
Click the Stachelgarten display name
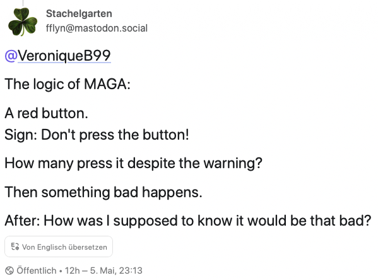[x=79, y=13]
